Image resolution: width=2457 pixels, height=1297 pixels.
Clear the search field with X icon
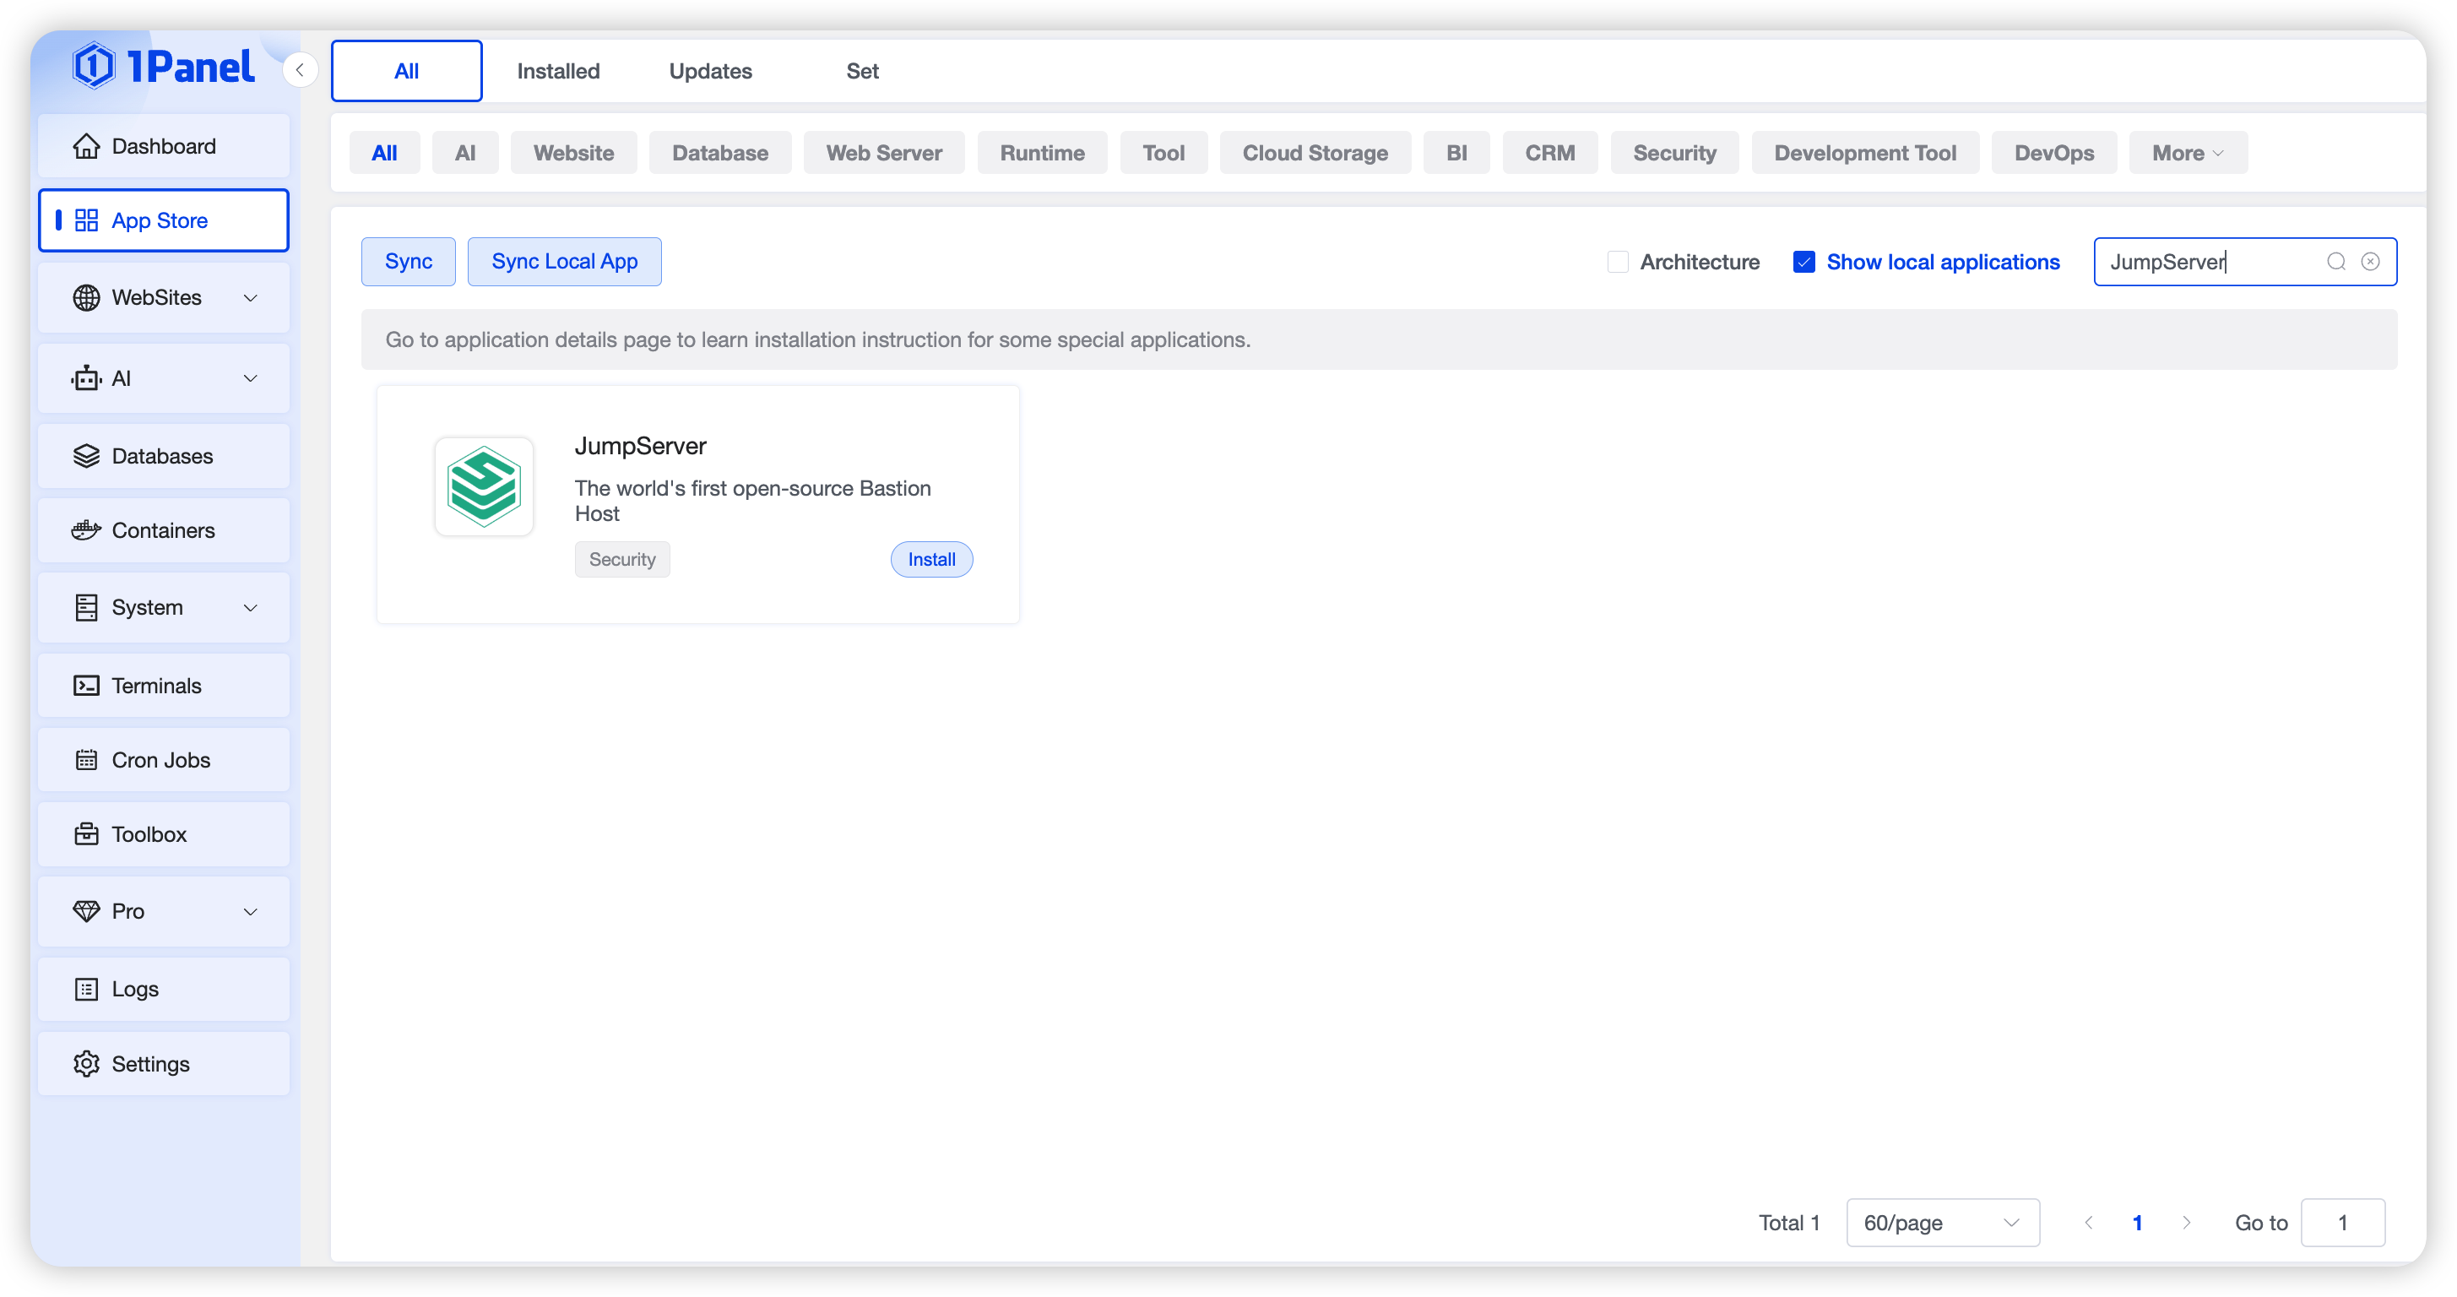pyautogui.click(x=2370, y=261)
